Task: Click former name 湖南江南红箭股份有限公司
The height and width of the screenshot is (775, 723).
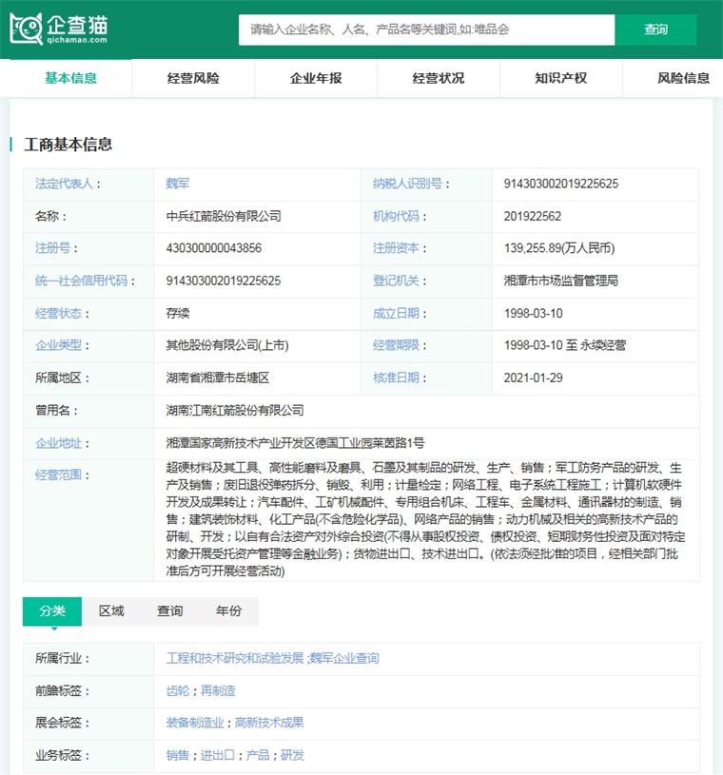Action: [235, 410]
